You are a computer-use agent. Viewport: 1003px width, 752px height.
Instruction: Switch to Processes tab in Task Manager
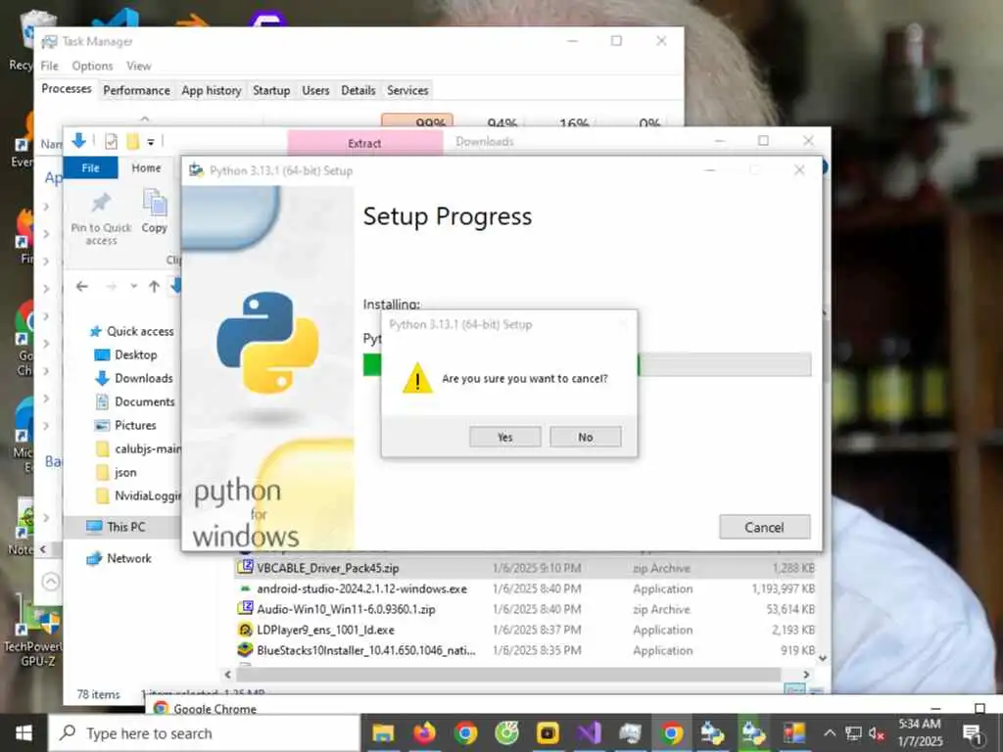pyautogui.click(x=67, y=89)
